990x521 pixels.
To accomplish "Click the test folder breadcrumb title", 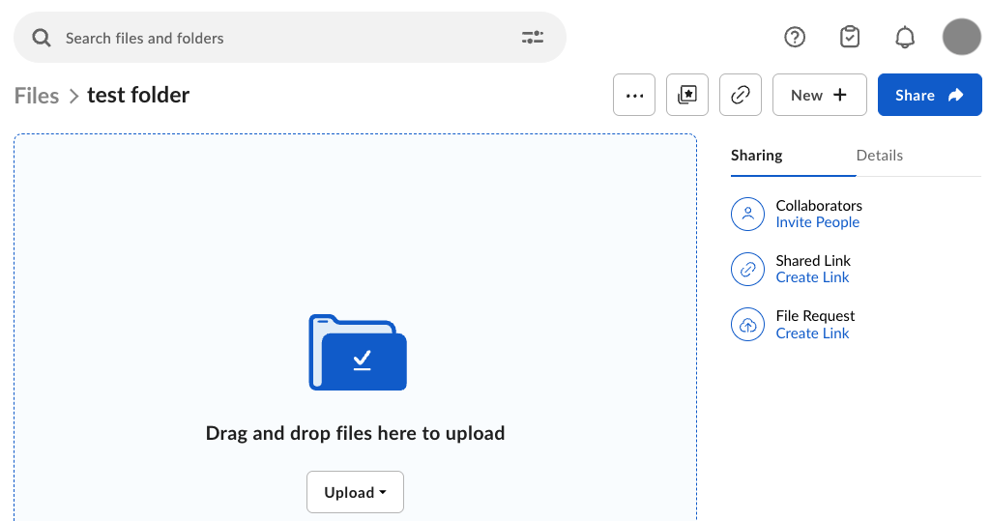I will tap(138, 95).
